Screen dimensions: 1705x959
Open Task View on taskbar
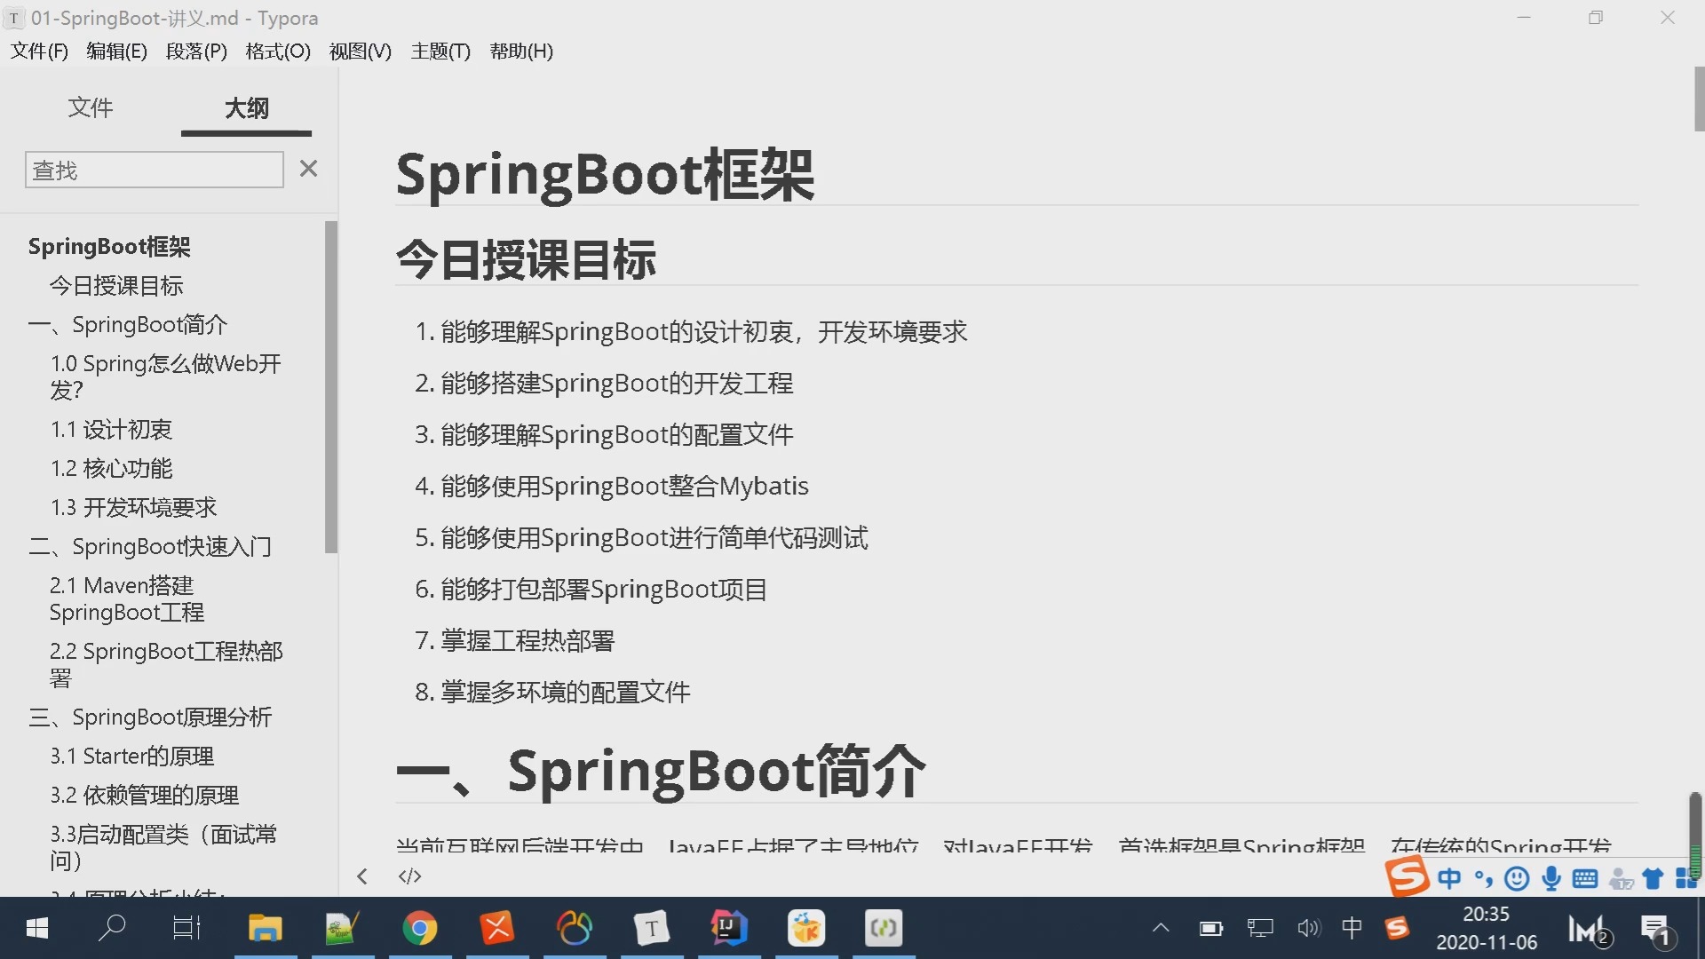pos(186,929)
